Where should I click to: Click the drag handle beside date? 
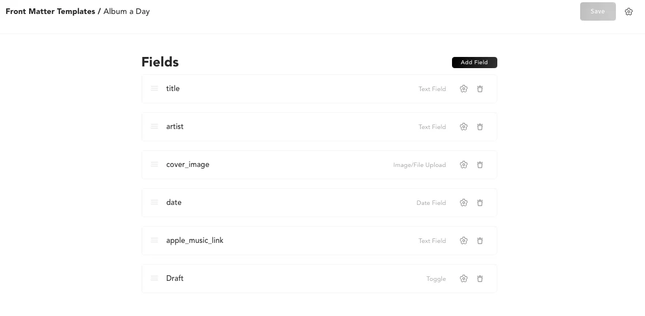pyautogui.click(x=154, y=202)
